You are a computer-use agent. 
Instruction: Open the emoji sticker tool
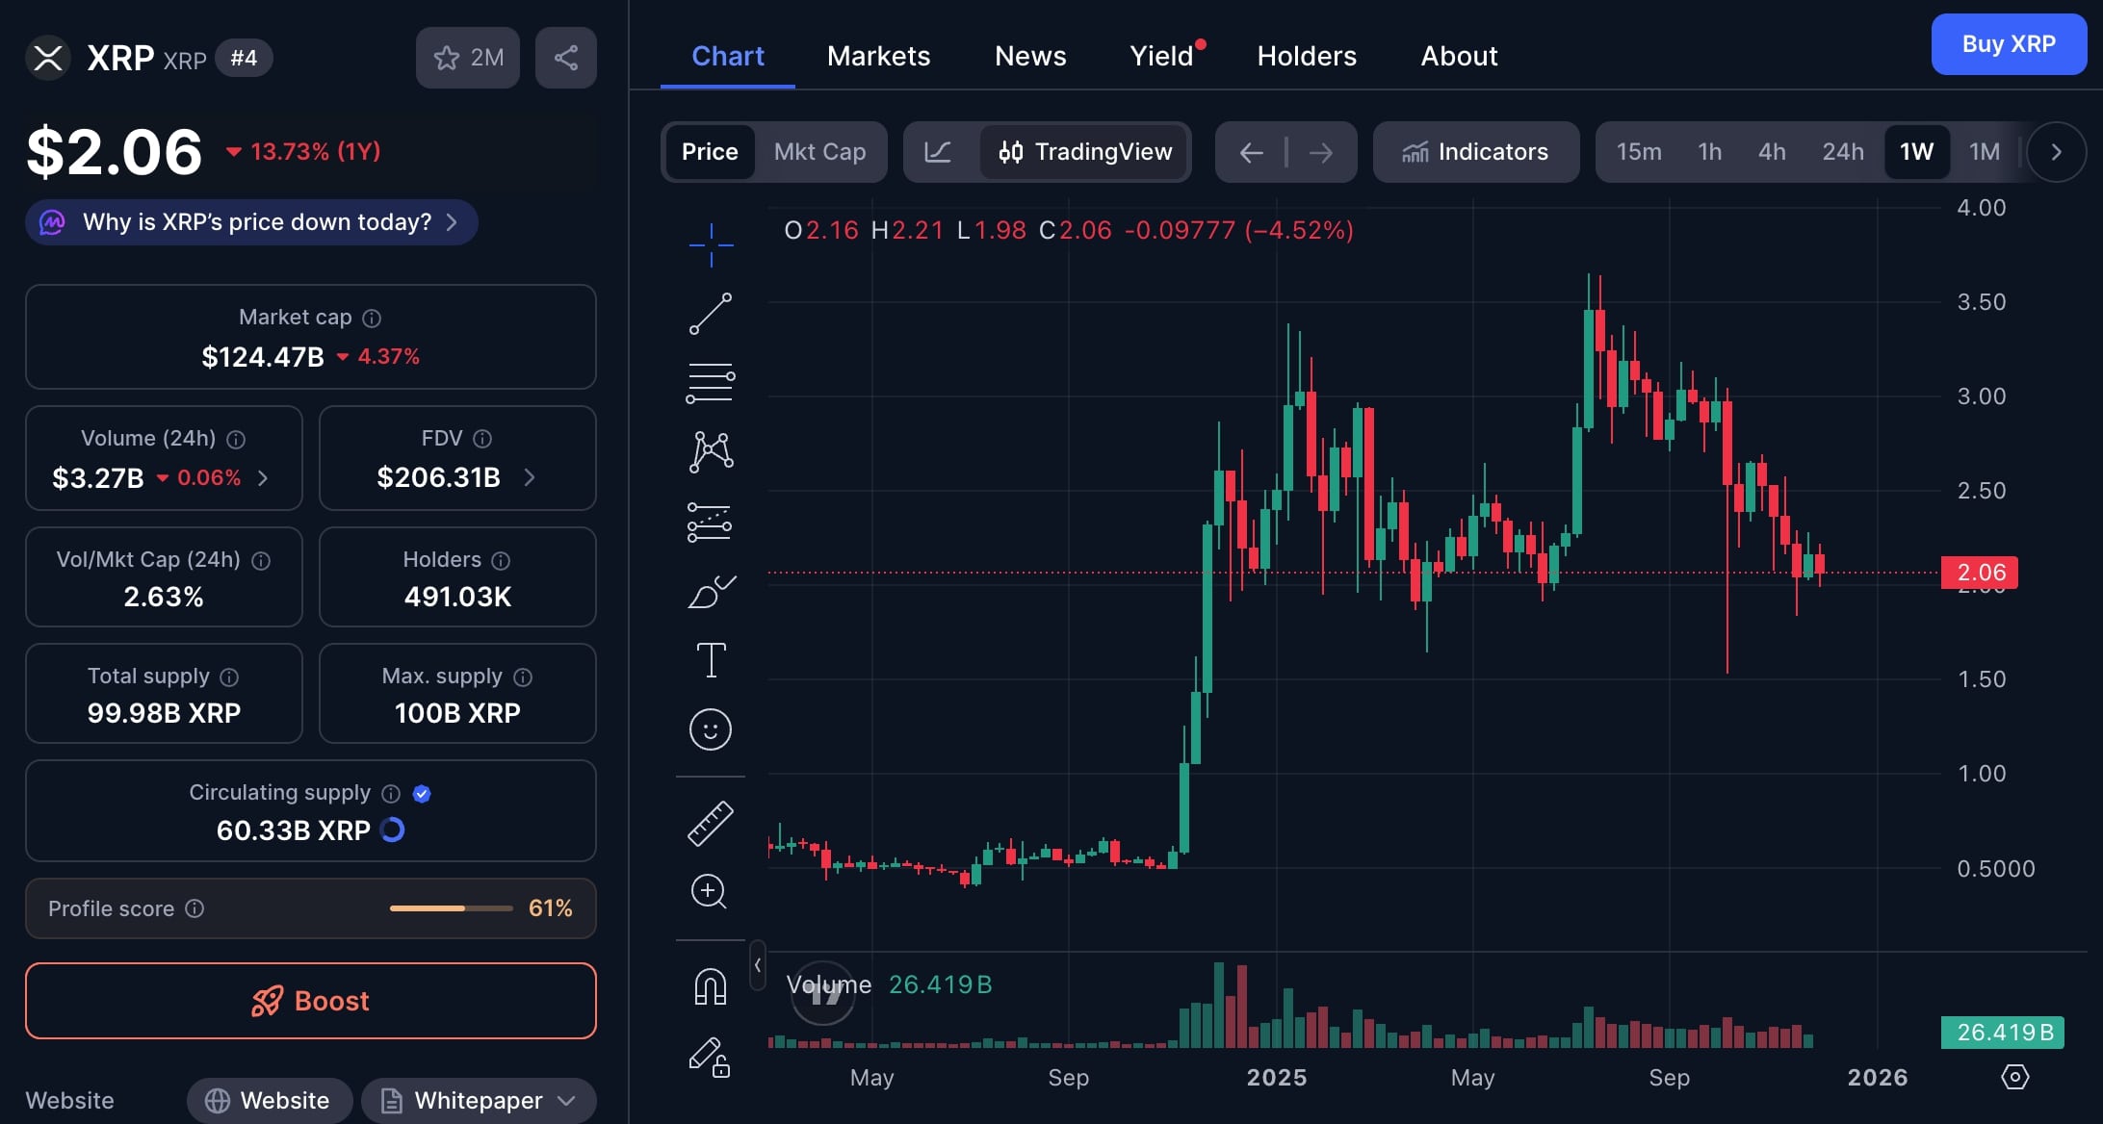tap(711, 729)
